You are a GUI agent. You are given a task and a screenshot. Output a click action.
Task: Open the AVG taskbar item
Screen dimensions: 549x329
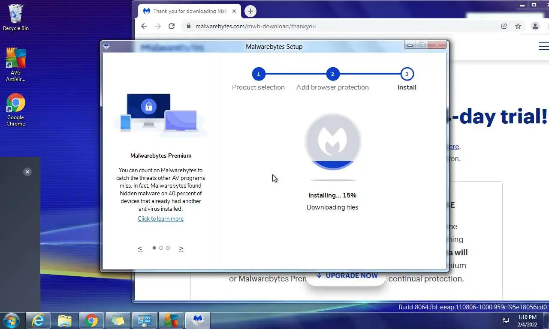[171, 320]
